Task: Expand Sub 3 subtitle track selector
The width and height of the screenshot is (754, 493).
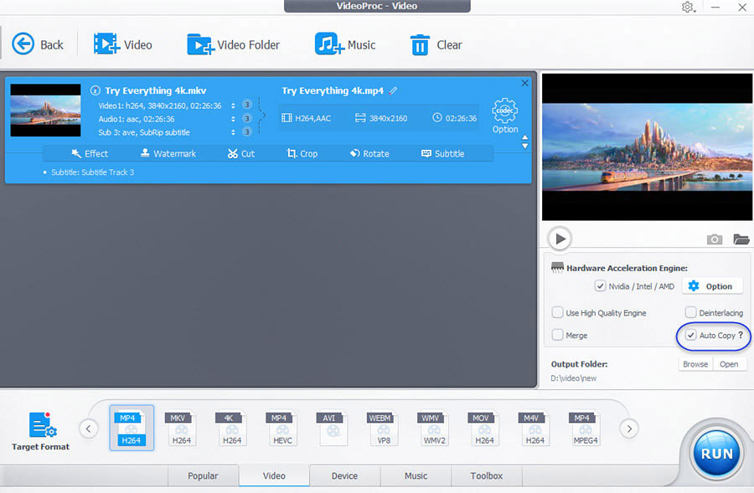Action: [x=233, y=132]
